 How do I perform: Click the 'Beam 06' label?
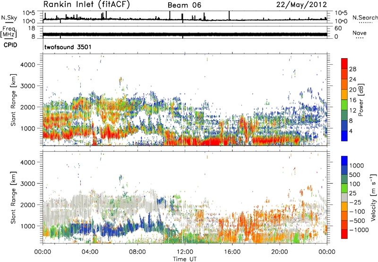184,5
